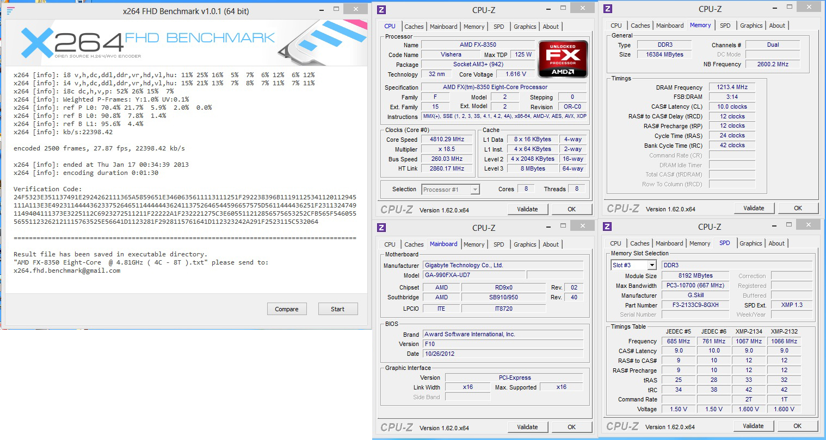Image resolution: width=826 pixels, height=440 pixels.
Task: Click the memory Size value '16384 MBytes'
Action: (664, 54)
